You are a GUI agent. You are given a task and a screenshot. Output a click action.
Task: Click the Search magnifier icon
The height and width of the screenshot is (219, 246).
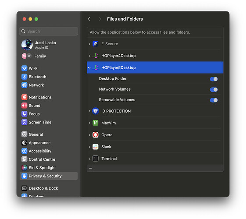tap(23, 32)
